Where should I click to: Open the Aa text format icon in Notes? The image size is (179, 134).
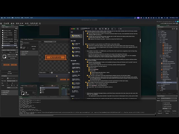[100, 29]
